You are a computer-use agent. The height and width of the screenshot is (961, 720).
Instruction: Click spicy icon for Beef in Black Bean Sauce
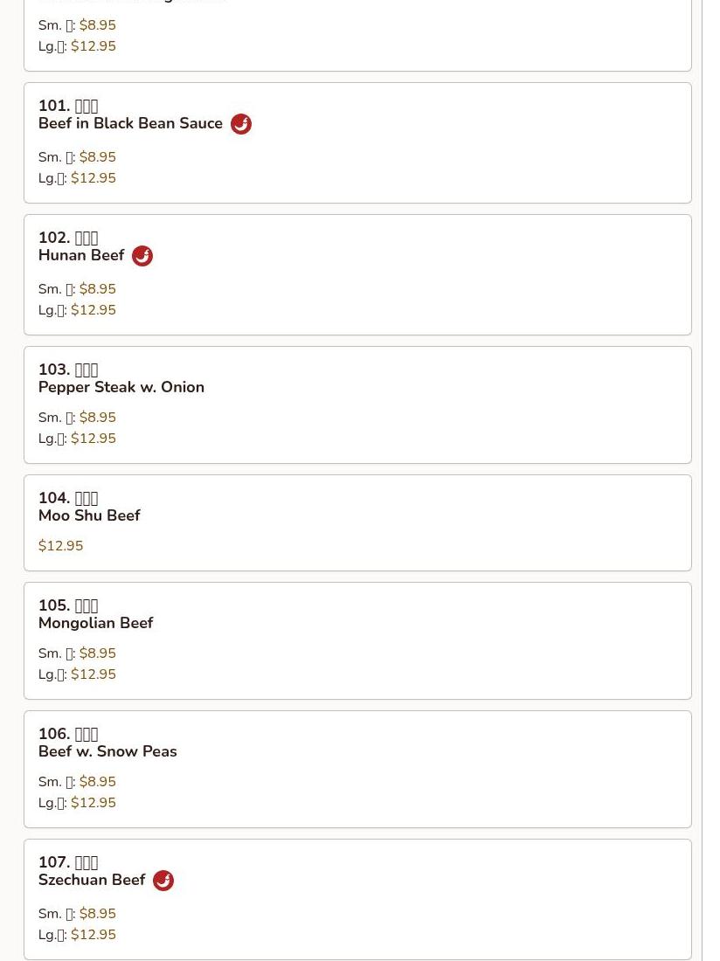point(241,124)
